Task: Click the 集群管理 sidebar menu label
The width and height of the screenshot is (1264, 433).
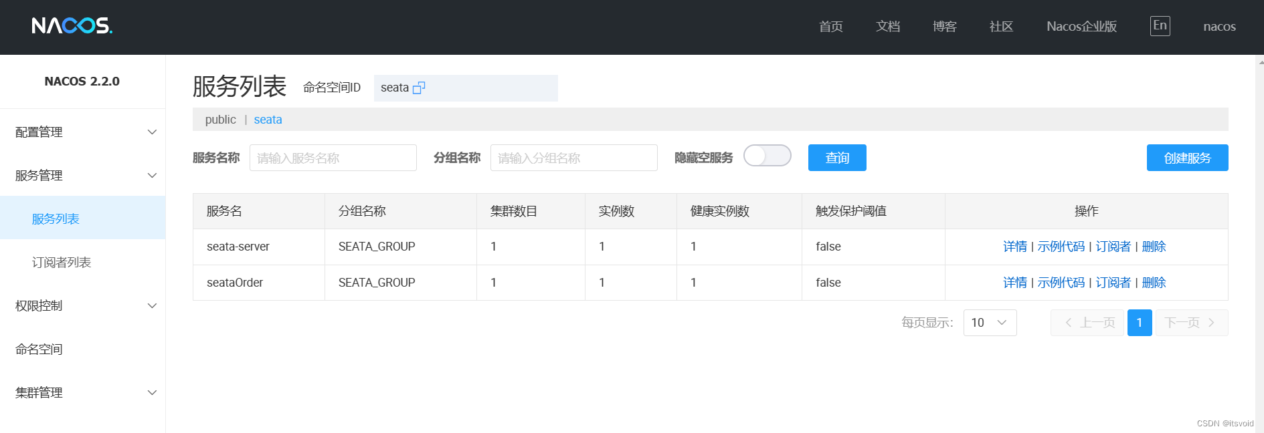Action: [x=39, y=392]
